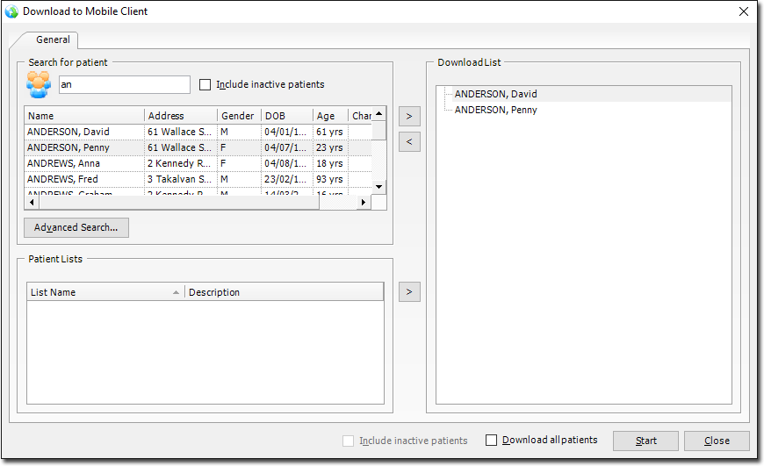Add the selected patient with the upper > button
This screenshot has height=466, width=764.
[x=409, y=117]
